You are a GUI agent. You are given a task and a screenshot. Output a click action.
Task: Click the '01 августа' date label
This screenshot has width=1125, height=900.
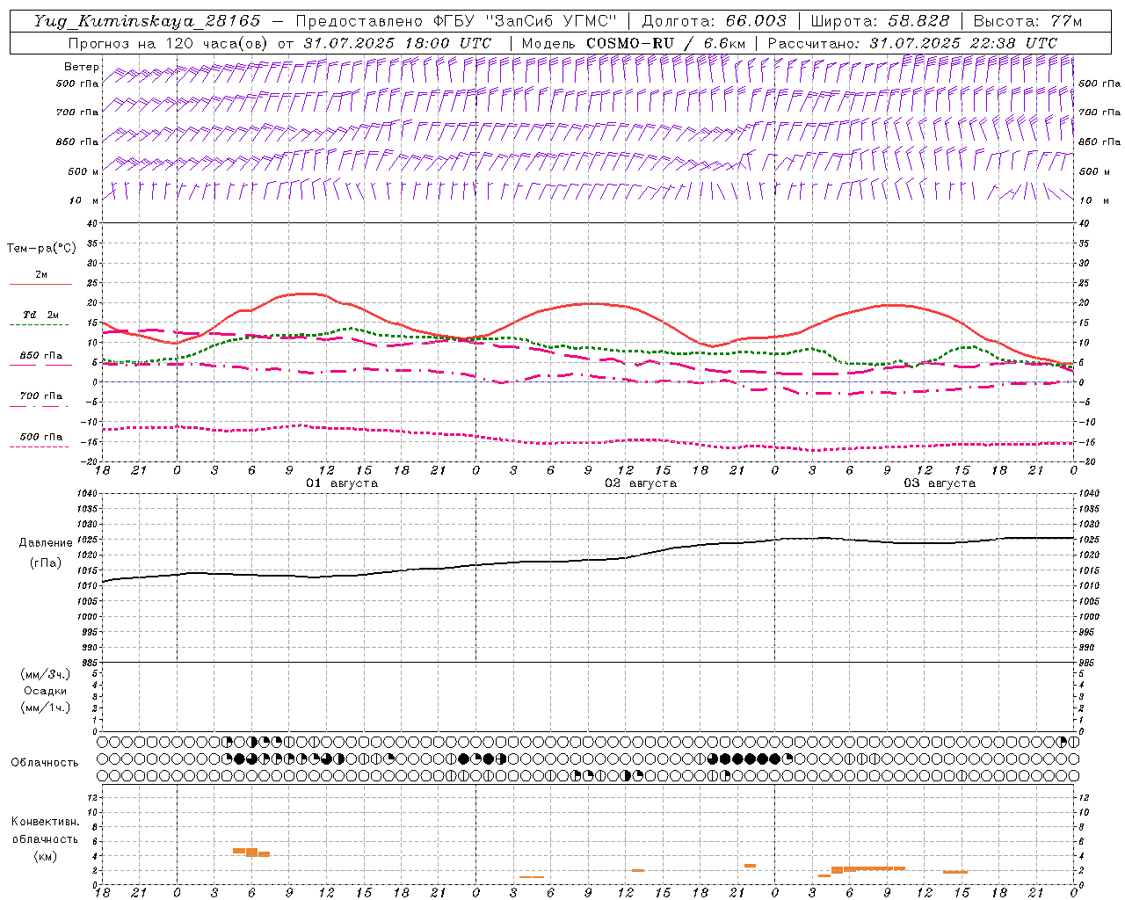click(x=342, y=483)
